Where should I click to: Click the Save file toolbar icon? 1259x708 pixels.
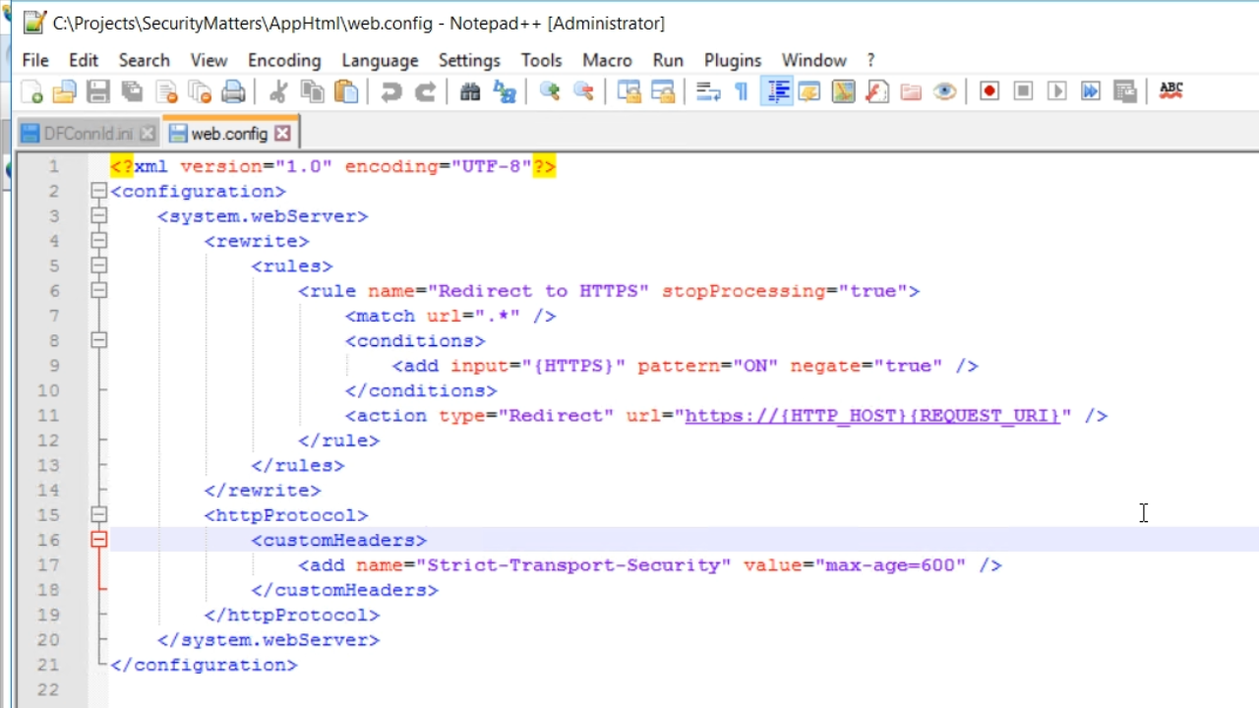pos(97,91)
